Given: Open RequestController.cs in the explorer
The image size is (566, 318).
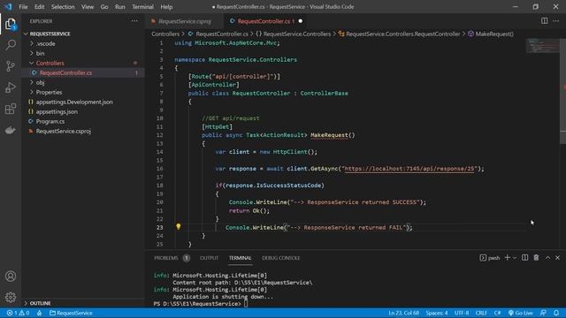Looking at the screenshot, I should [x=65, y=72].
